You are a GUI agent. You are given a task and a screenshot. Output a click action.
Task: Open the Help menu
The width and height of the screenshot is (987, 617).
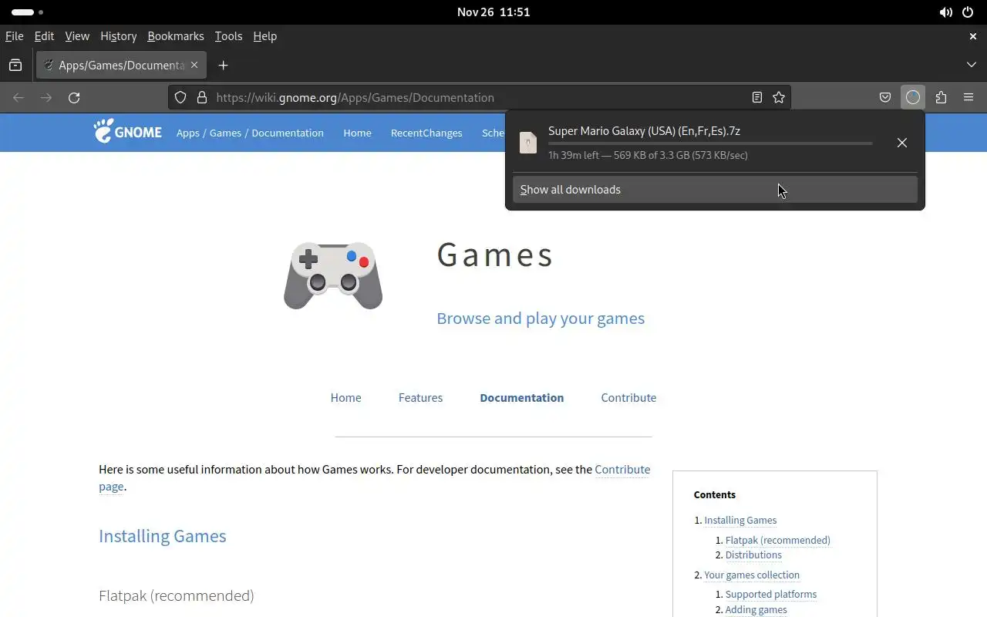264,36
